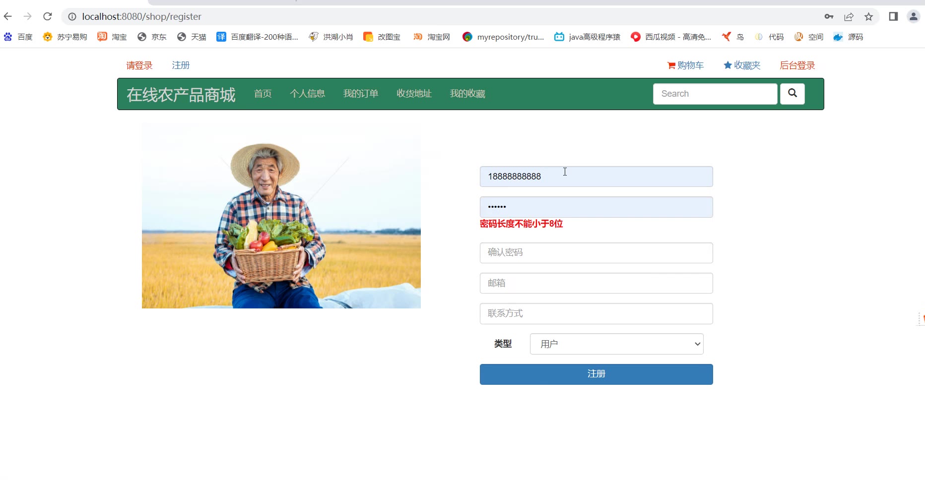Expand the 类型 dropdown showing 用户
The image size is (925, 480).
tap(617, 344)
